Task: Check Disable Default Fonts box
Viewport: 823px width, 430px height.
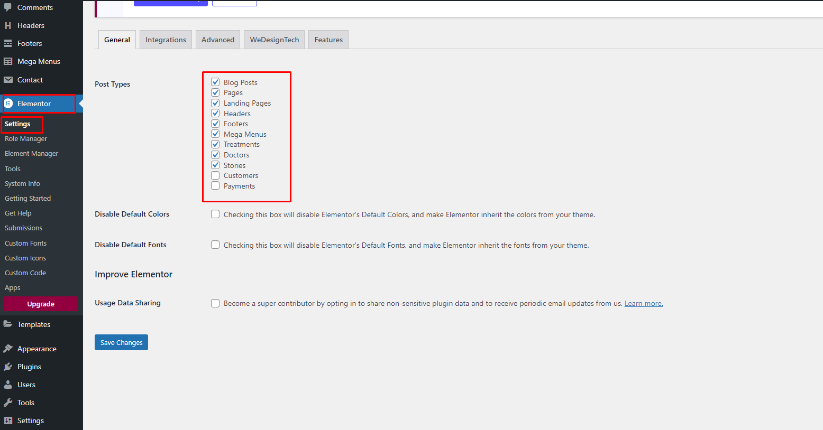Action: point(215,245)
